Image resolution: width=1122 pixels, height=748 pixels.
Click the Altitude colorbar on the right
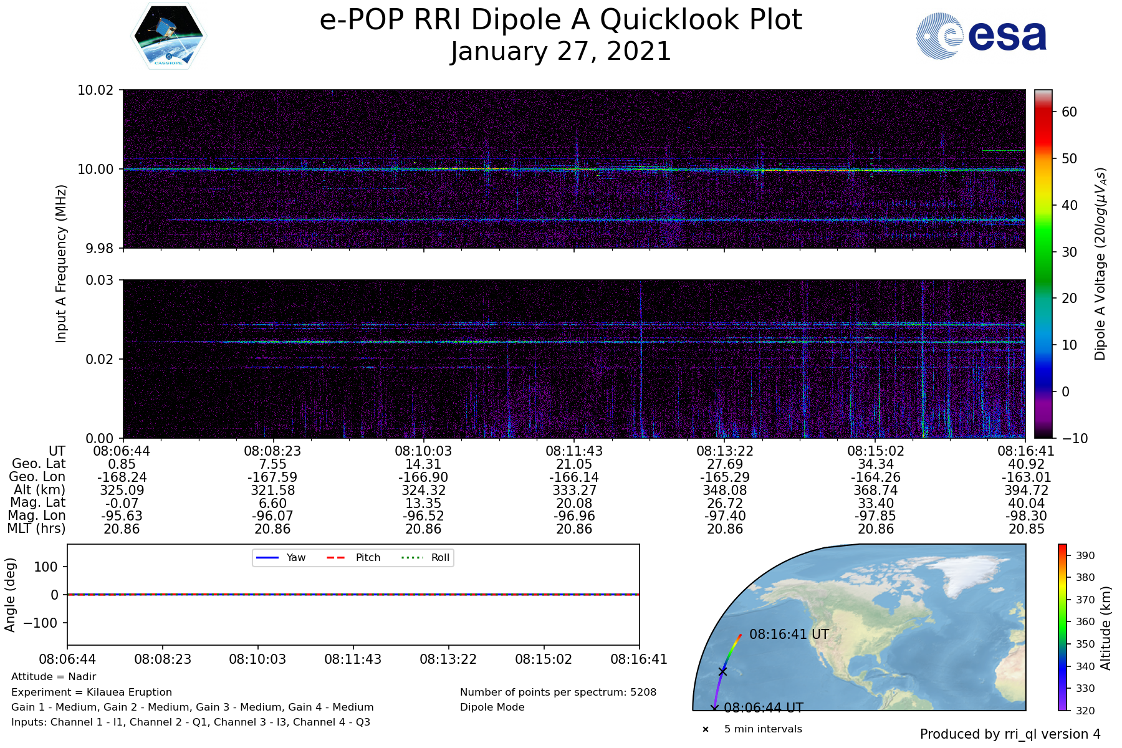click(1062, 627)
